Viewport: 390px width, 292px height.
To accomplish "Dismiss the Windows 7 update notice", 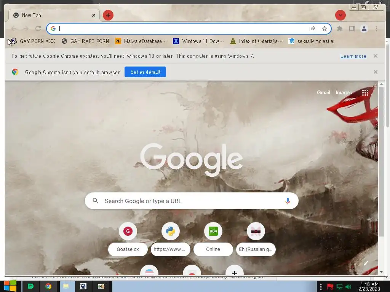I will tap(376, 56).
